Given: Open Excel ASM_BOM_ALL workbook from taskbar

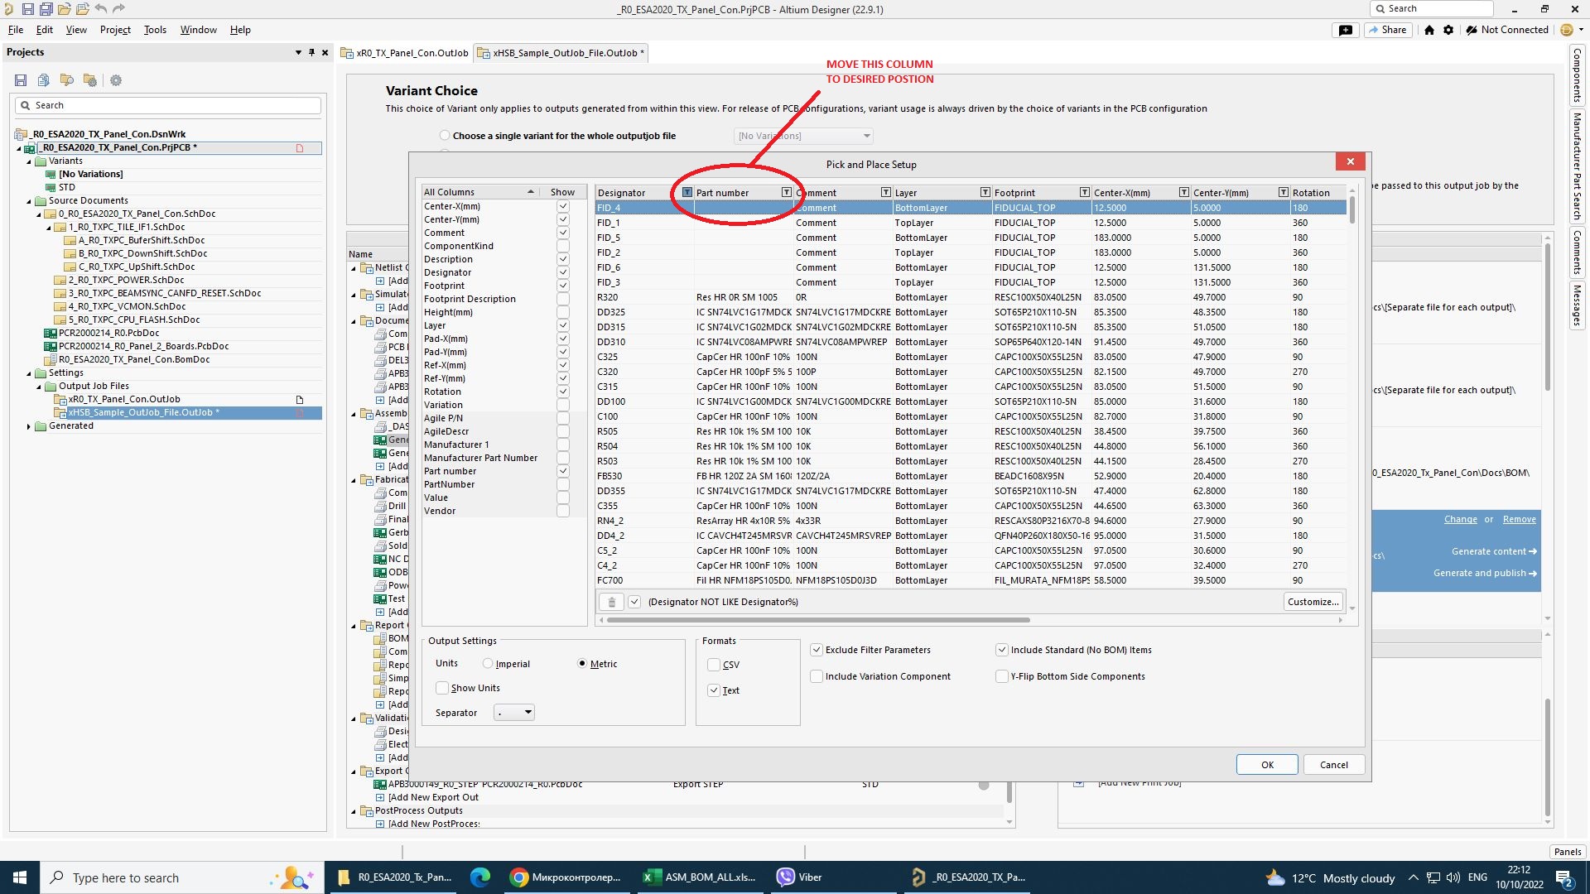Looking at the screenshot, I should pyautogui.click(x=701, y=877).
